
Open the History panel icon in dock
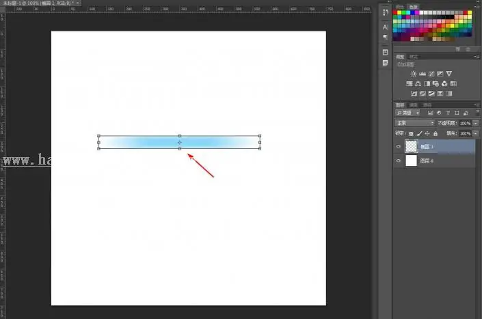[385, 12]
